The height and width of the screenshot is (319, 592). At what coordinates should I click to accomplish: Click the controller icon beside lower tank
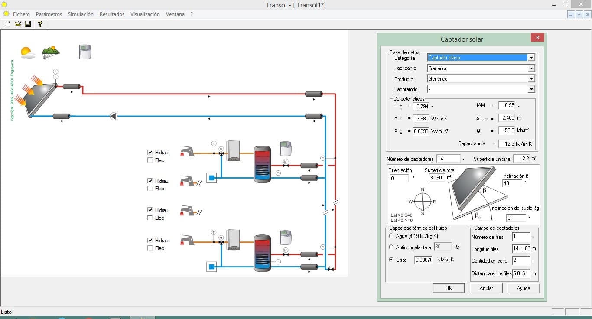coord(285,238)
